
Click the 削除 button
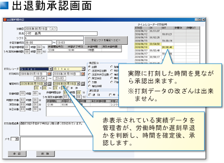[x=45, y=154]
